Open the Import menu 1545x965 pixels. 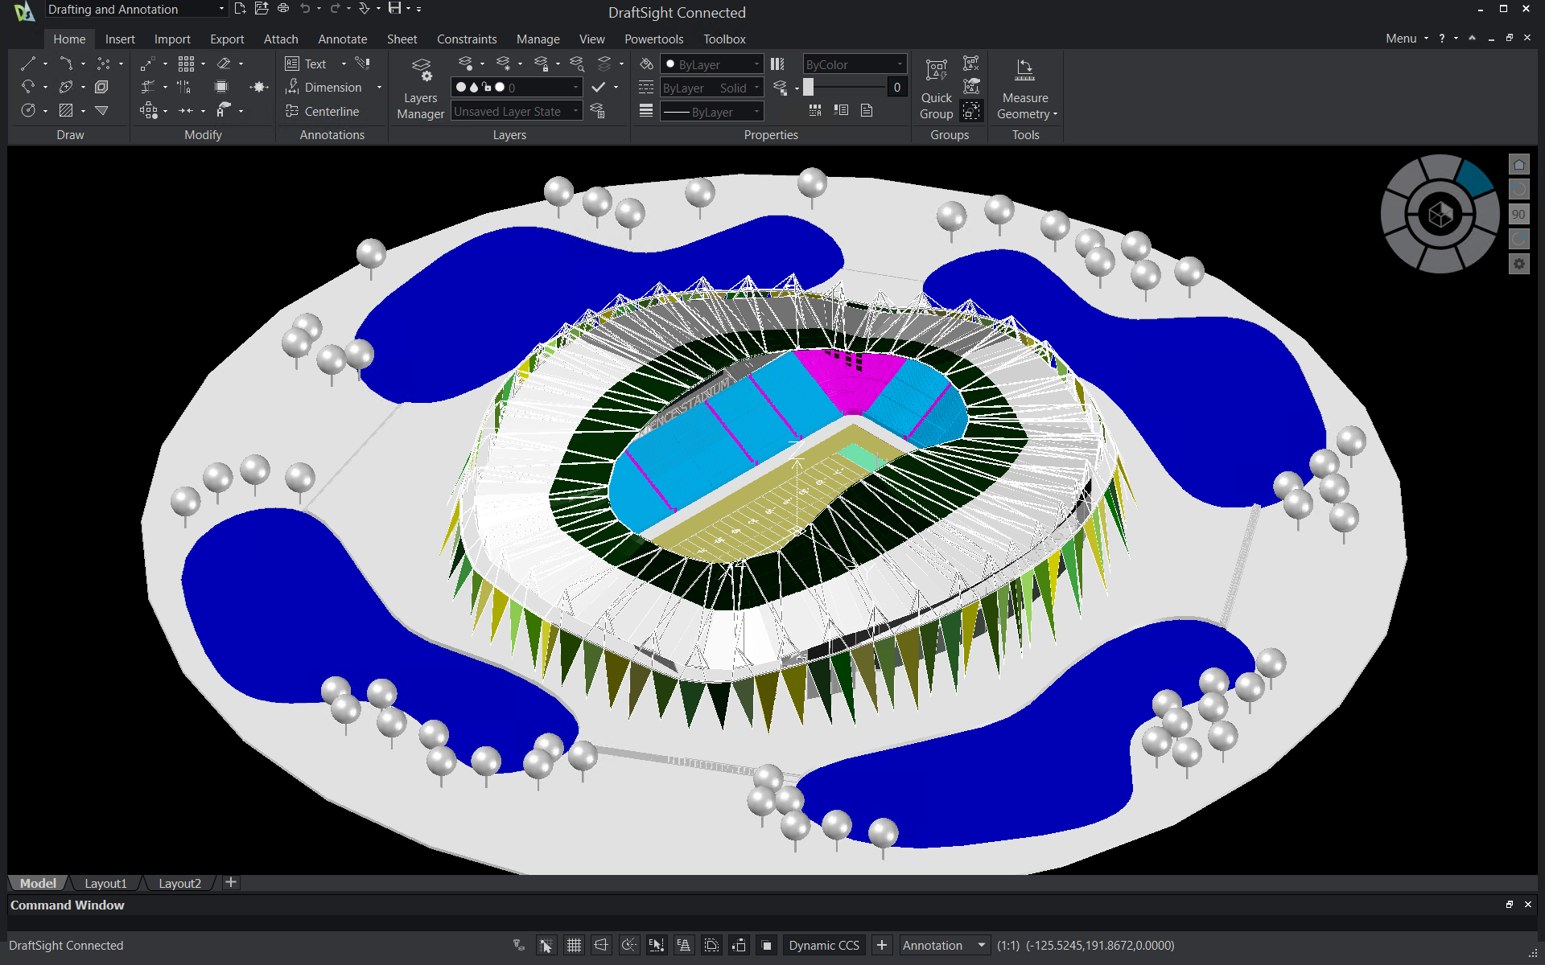point(170,37)
